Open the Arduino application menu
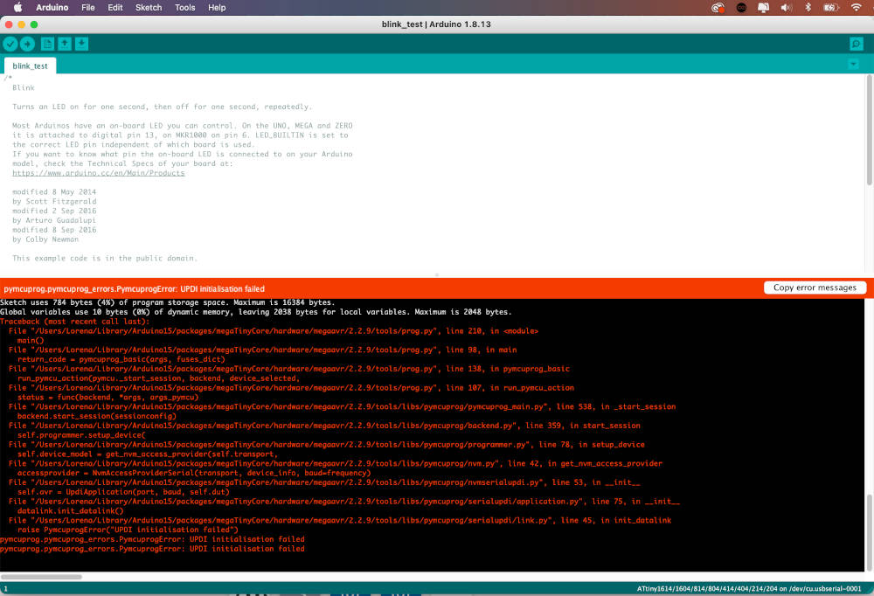Viewport: 874px width, 596px height. pos(52,7)
